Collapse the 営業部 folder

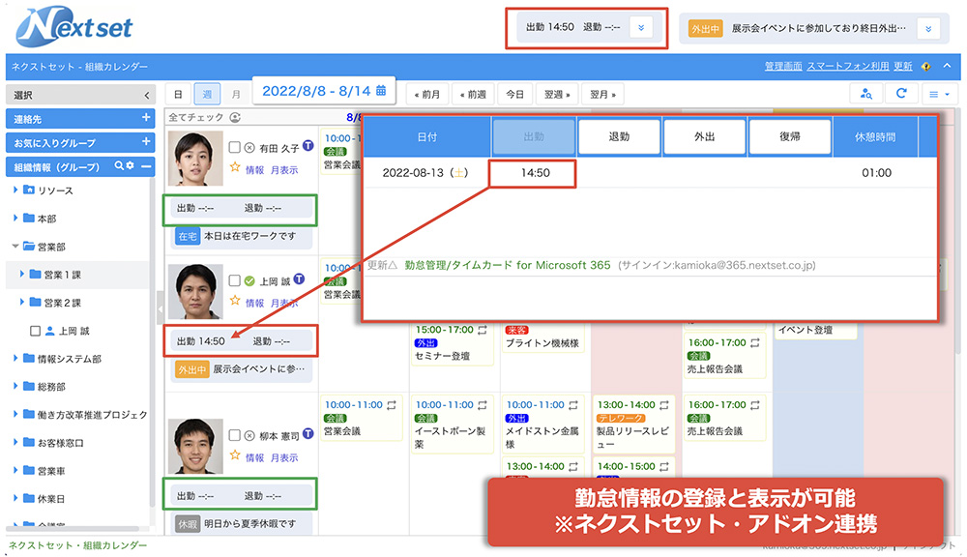point(15,247)
